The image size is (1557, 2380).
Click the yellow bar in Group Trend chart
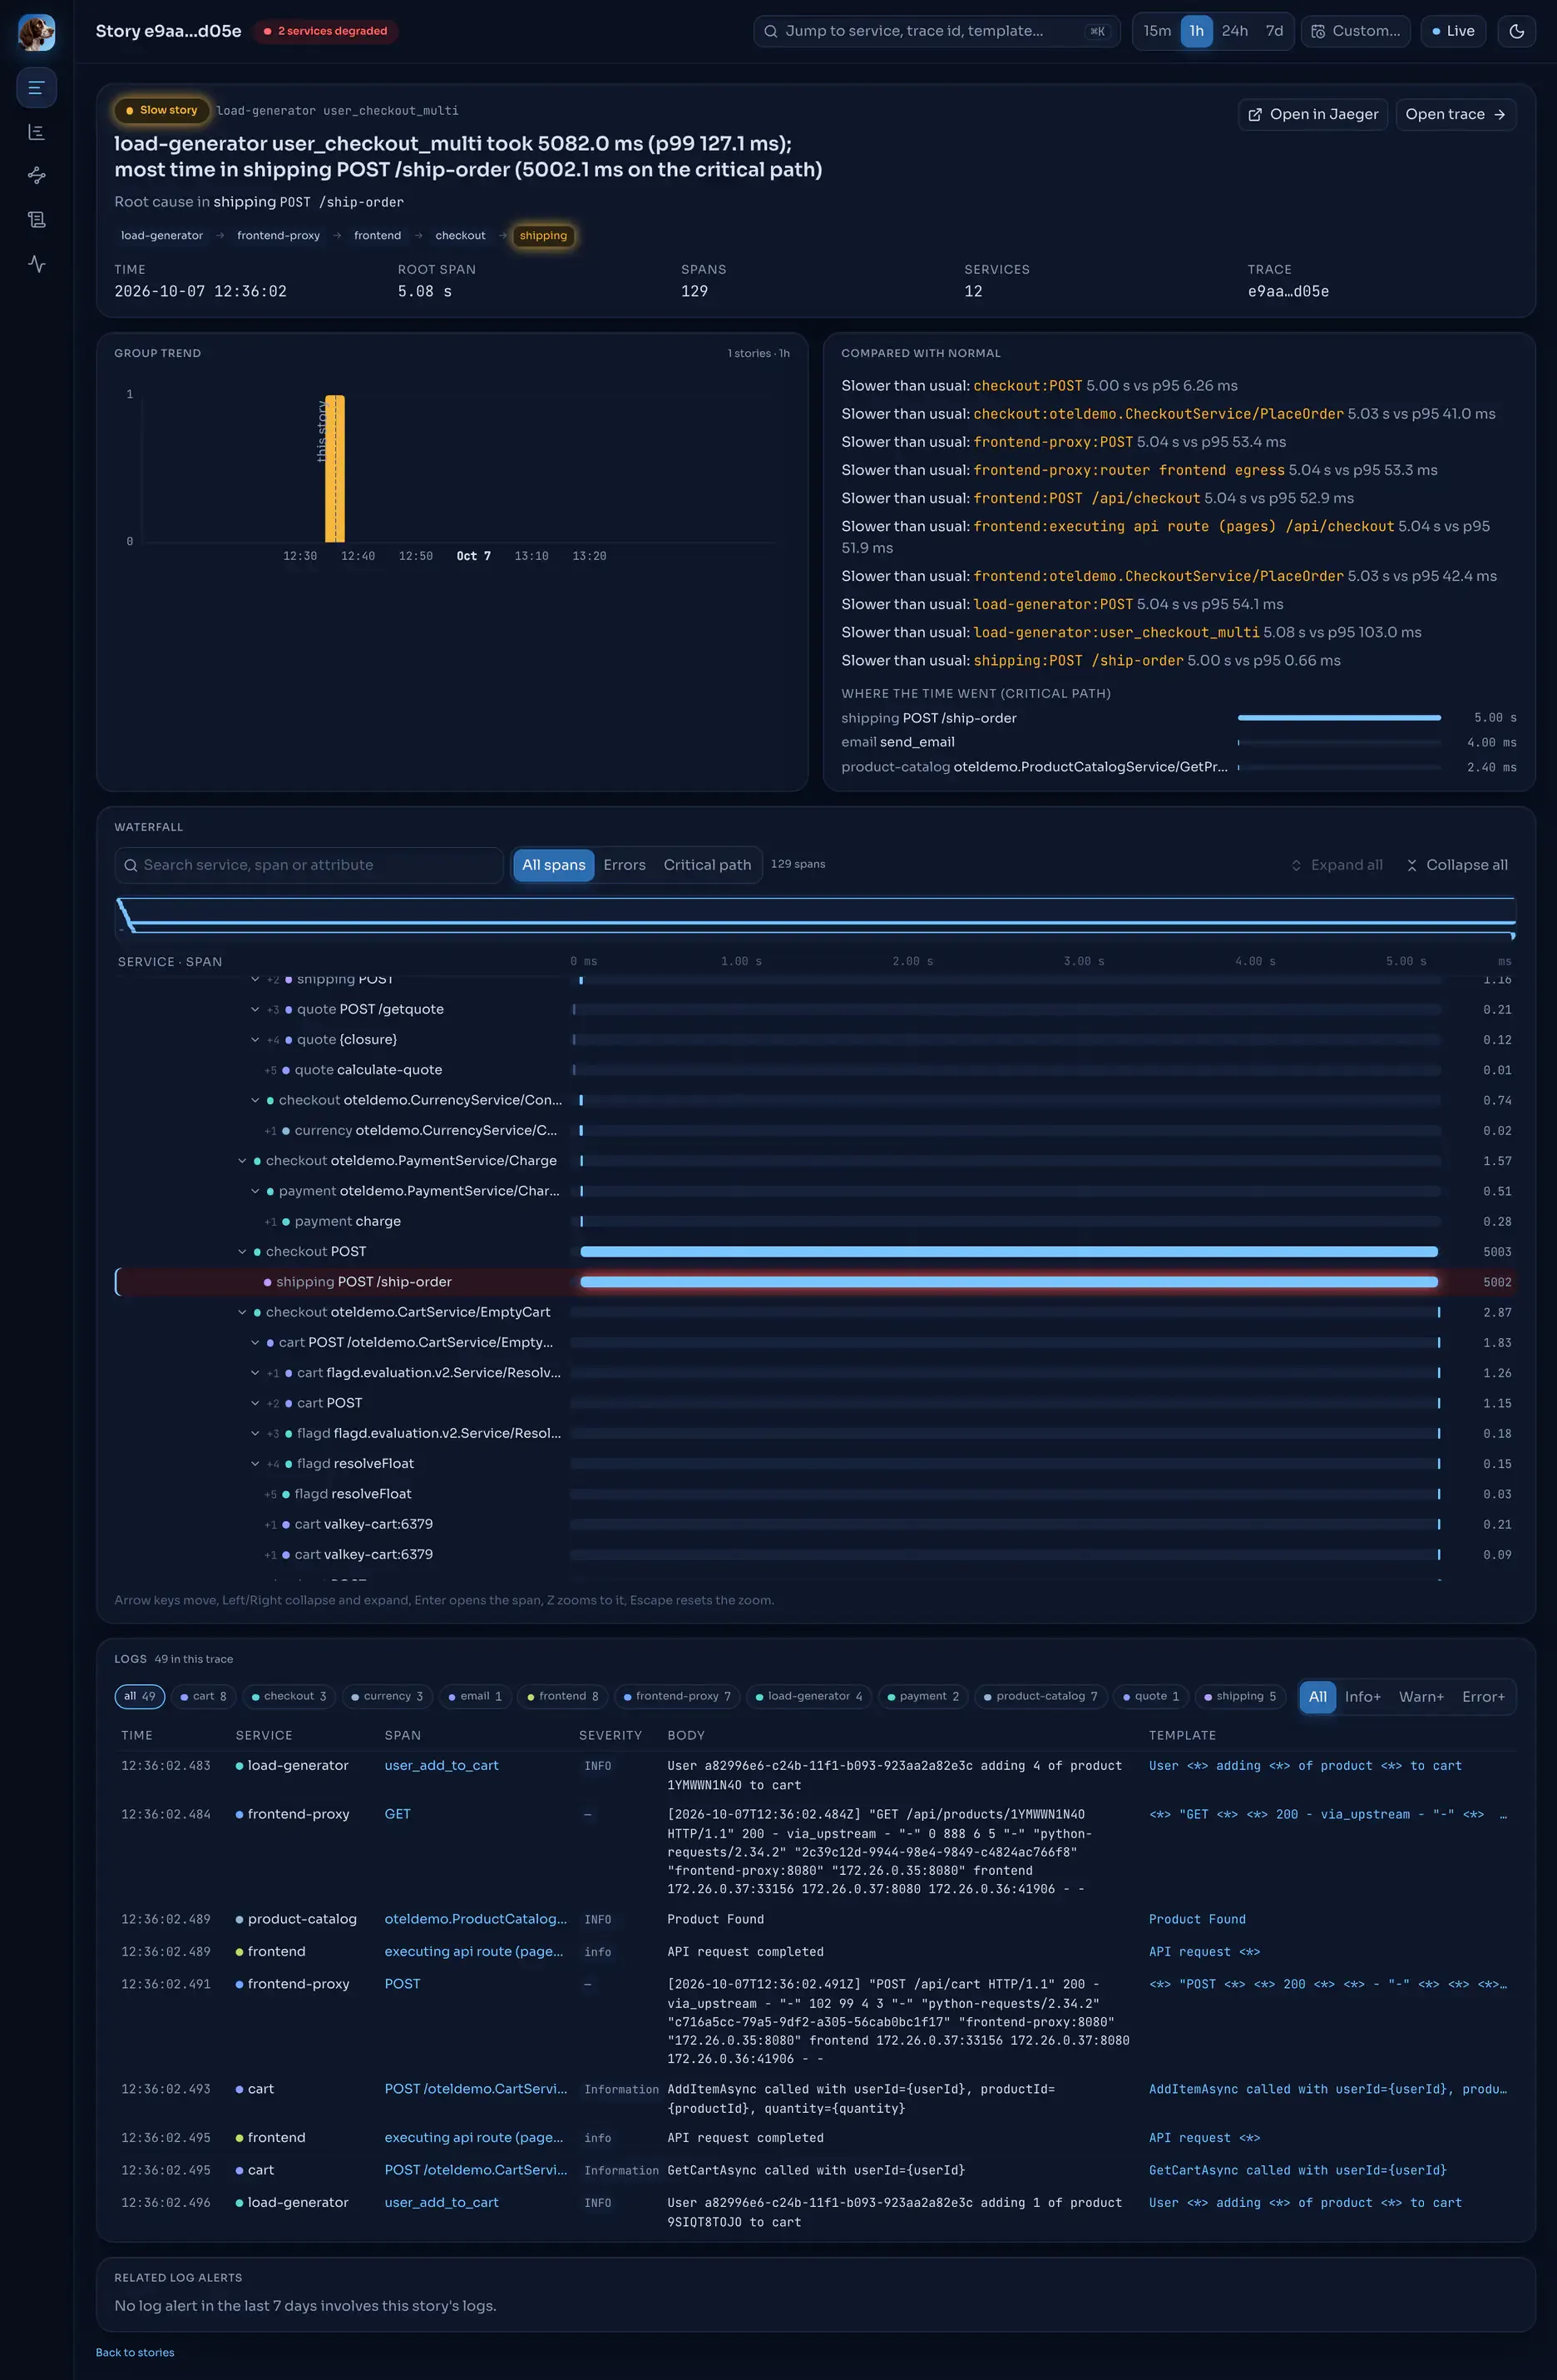pos(335,469)
